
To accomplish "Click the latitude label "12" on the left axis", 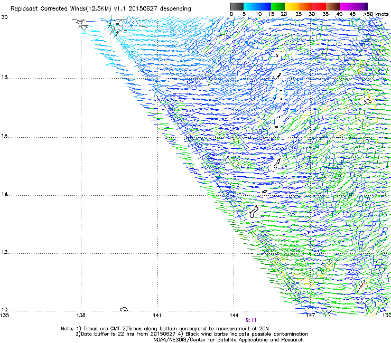I will click(4, 252).
